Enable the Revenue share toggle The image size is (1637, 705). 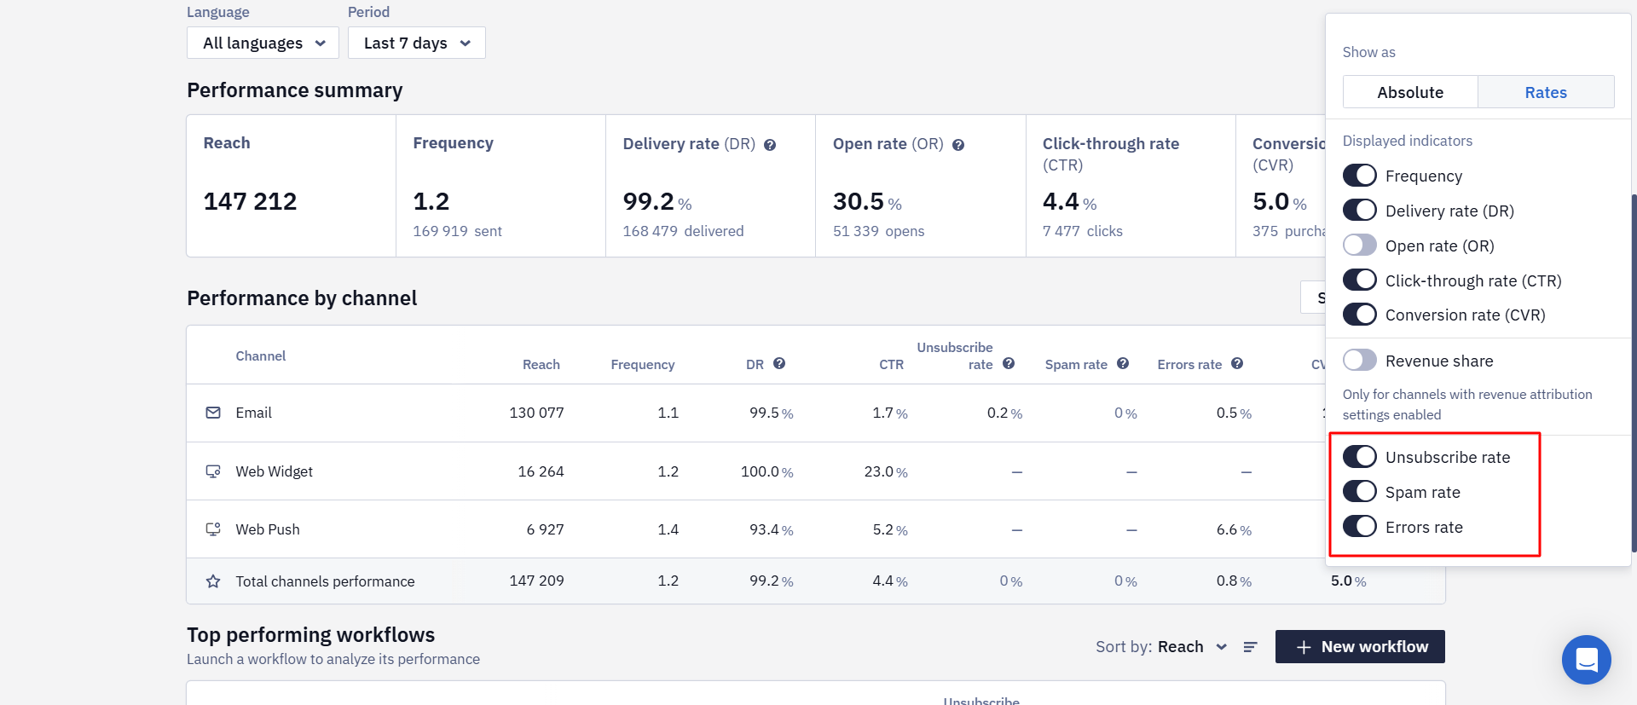[x=1360, y=361]
